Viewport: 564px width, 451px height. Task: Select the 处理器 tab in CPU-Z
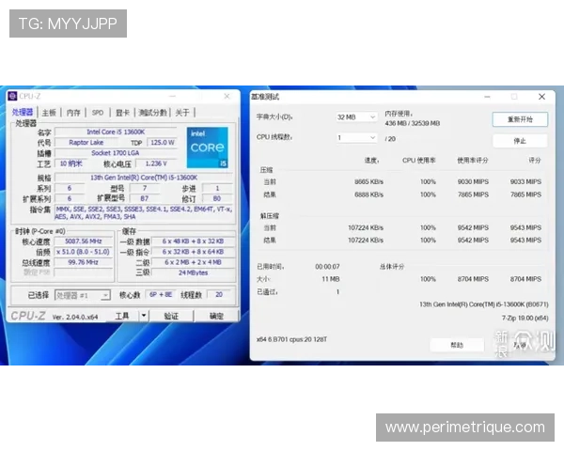point(23,112)
